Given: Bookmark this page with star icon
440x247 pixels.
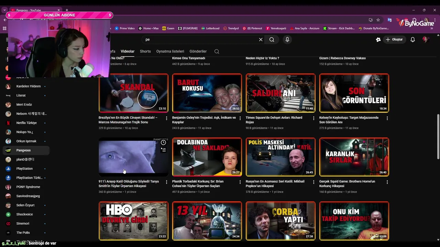Looking at the screenshot, I should click(x=378, y=20).
